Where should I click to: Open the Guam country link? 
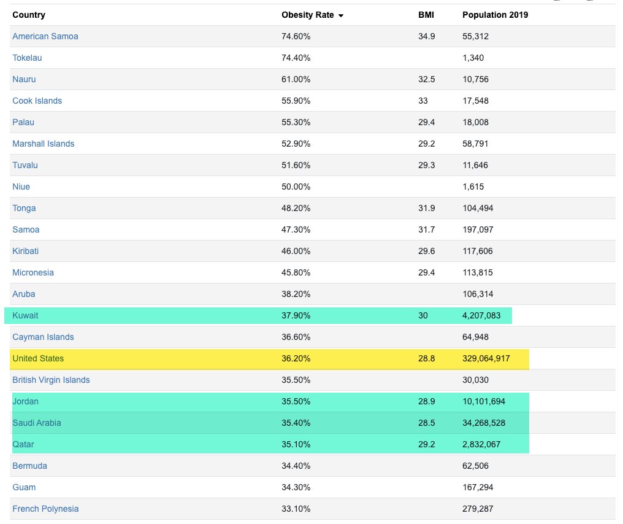coord(24,487)
